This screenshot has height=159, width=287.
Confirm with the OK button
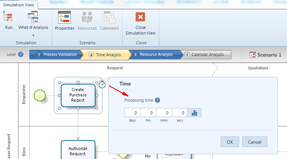click(x=230, y=142)
